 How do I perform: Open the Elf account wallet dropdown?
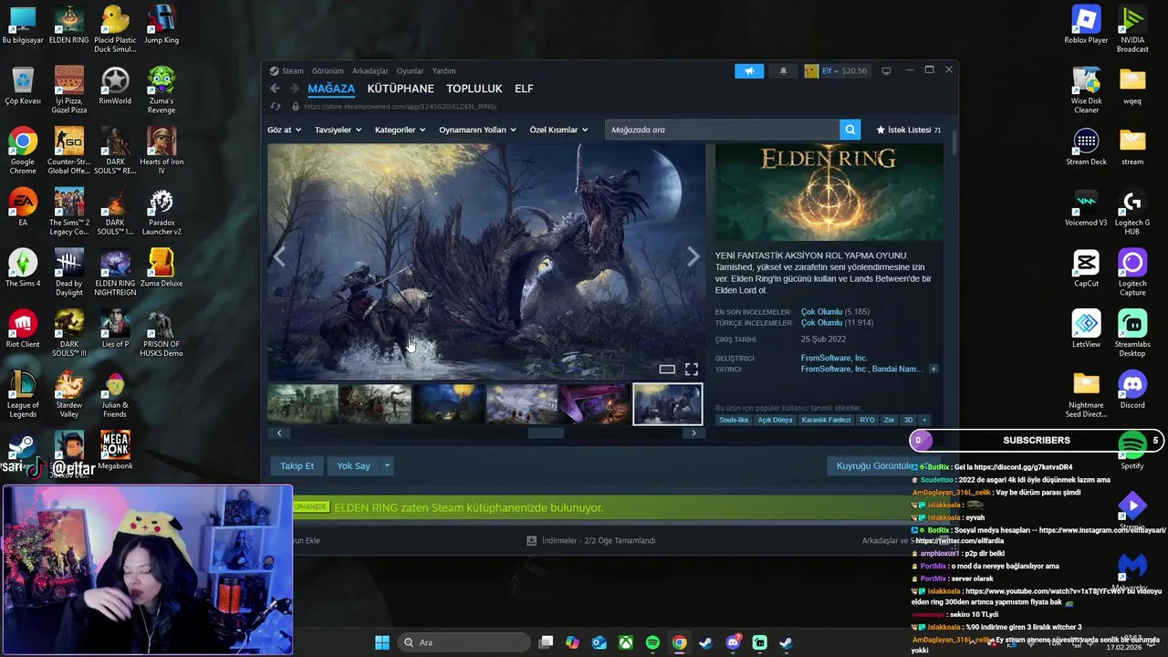(836, 71)
